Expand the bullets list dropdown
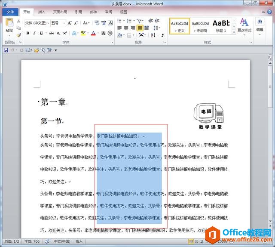Screen dimensions: 275x247 point(124,21)
